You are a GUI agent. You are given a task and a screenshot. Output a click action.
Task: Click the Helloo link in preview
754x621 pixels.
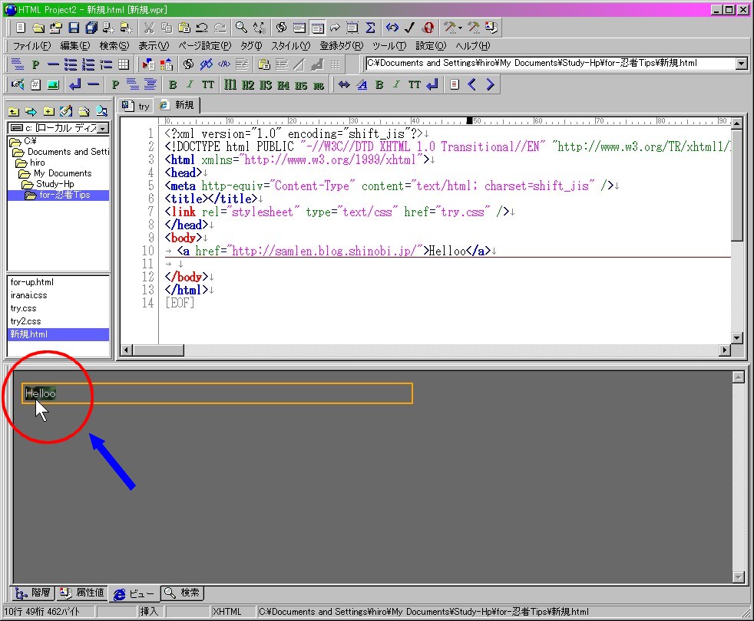pyautogui.click(x=40, y=393)
